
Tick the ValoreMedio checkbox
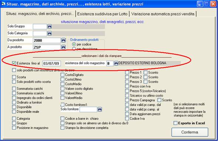point(62,98)
